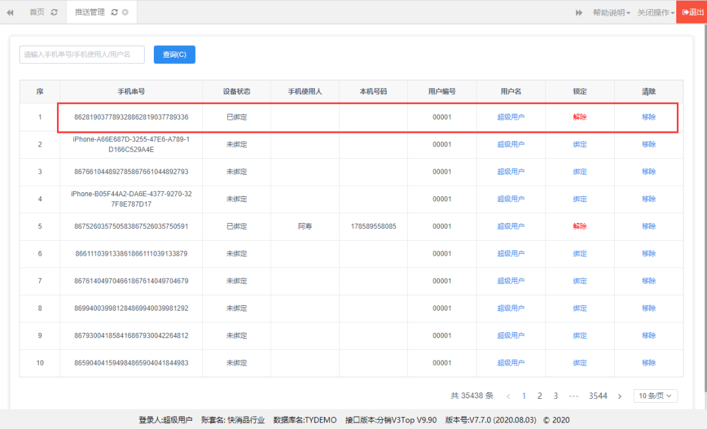This screenshot has width=707, height=429.
Task: Refresh the 首页 tab via its reload icon
Action: click(54, 12)
